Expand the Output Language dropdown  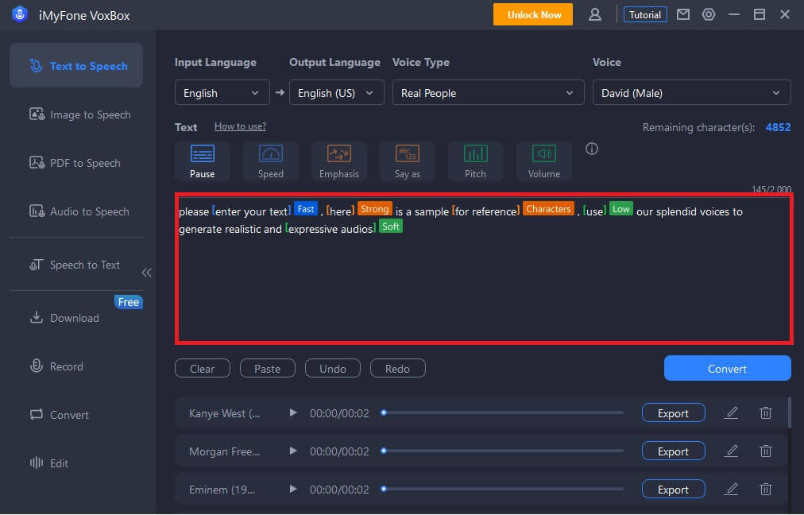tap(336, 93)
